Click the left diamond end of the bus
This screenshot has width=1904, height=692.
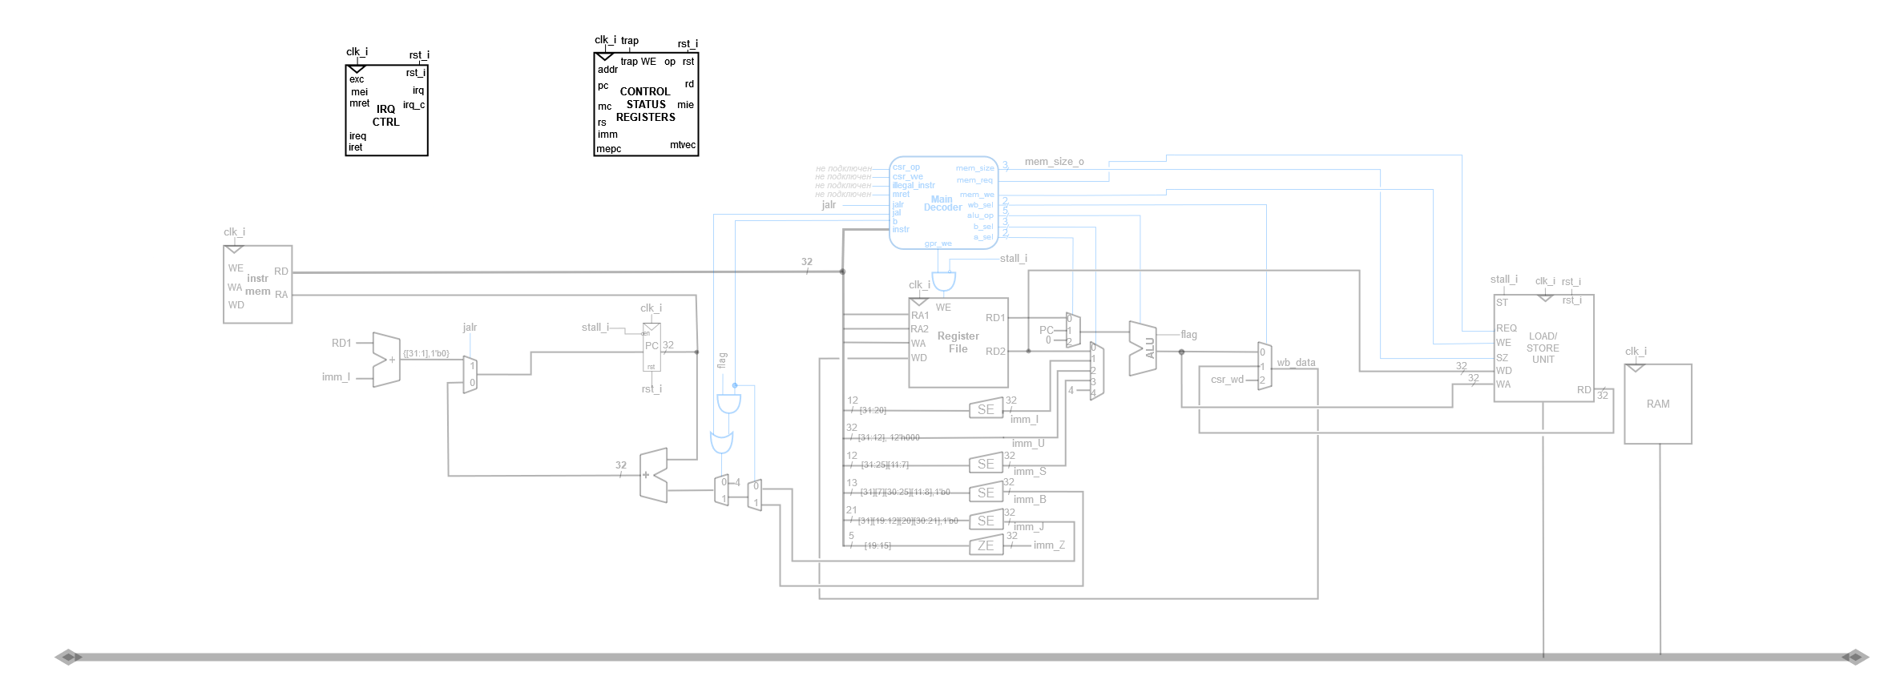tap(68, 658)
